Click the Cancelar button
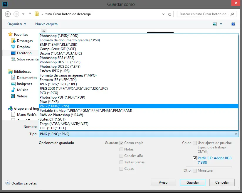This screenshot has height=193, width=242. tap(222, 182)
